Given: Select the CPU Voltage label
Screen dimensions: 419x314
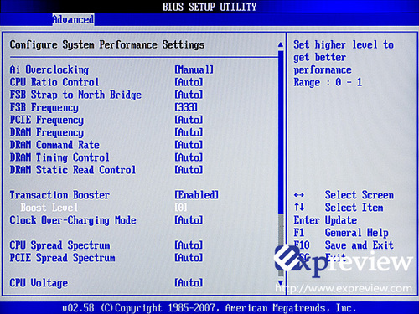Looking at the screenshot, I should 39,283.
